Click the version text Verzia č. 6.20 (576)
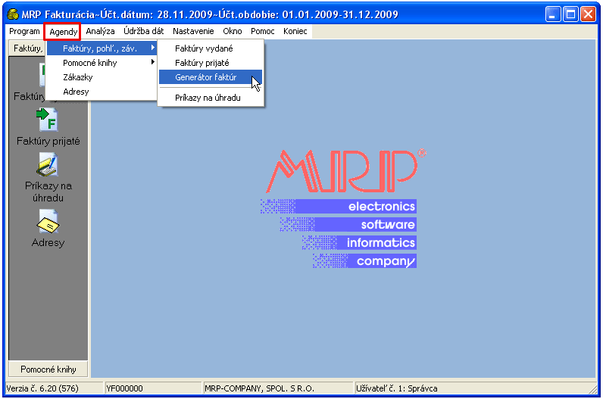This screenshot has width=603, height=399. click(x=42, y=388)
